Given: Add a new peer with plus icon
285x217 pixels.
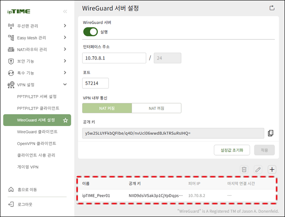Looking at the screenshot, I should point(272,170).
